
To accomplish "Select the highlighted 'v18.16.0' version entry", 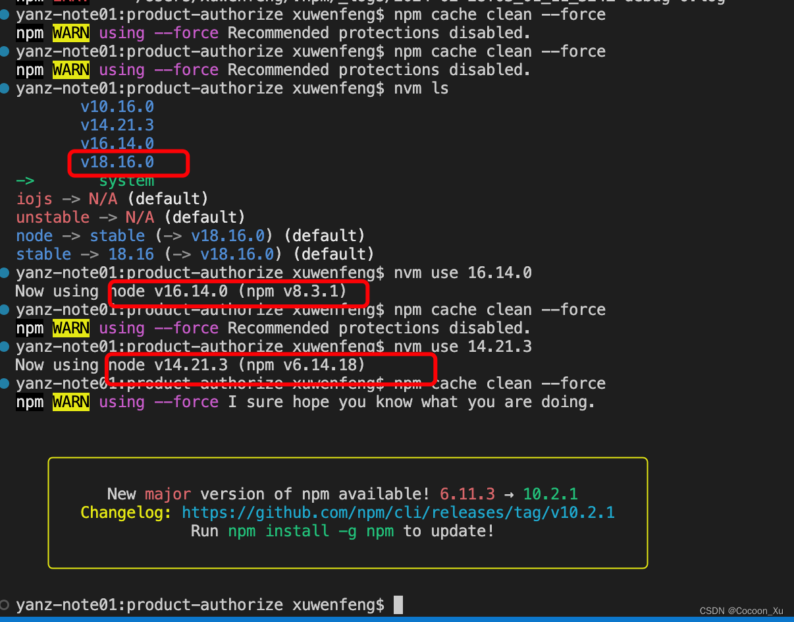I will pyautogui.click(x=117, y=161).
